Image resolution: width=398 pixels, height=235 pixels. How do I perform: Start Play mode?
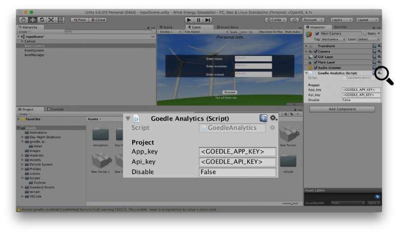pyautogui.click(x=189, y=20)
